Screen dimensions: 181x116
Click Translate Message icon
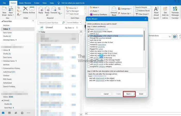[x=175, y=11]
